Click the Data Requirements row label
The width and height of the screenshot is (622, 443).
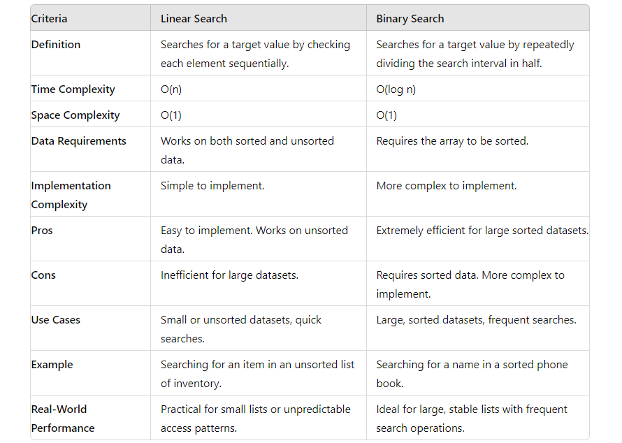pyautogui.click(x=78, y=140)
